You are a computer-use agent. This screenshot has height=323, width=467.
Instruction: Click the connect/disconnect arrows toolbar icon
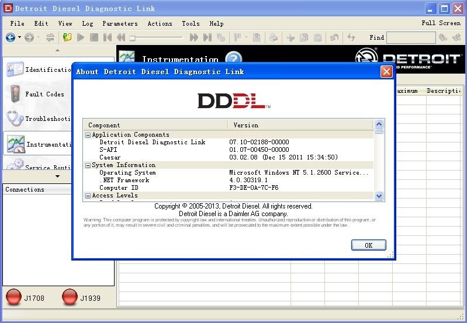click(x=50, y=37)
